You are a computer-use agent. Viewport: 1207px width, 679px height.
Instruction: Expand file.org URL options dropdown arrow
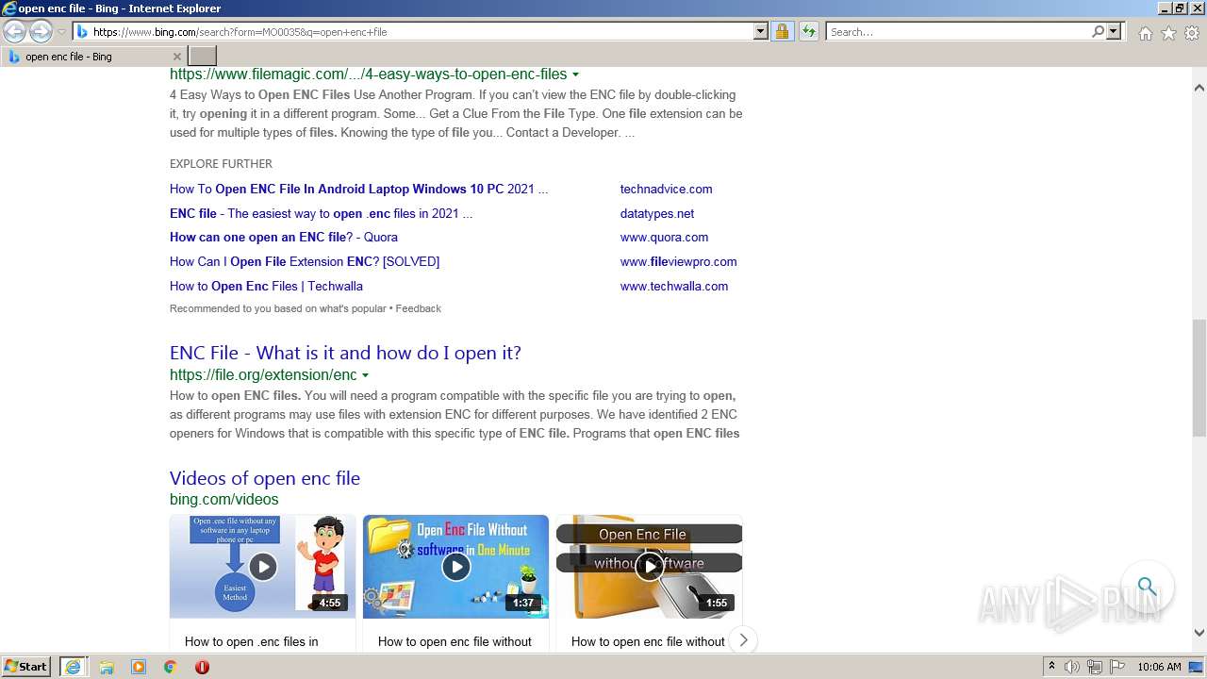coord(365,375)
